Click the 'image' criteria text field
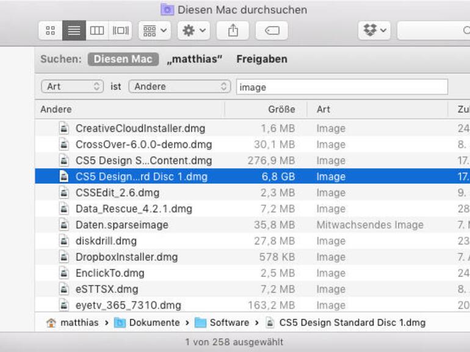 coord(342,87)
